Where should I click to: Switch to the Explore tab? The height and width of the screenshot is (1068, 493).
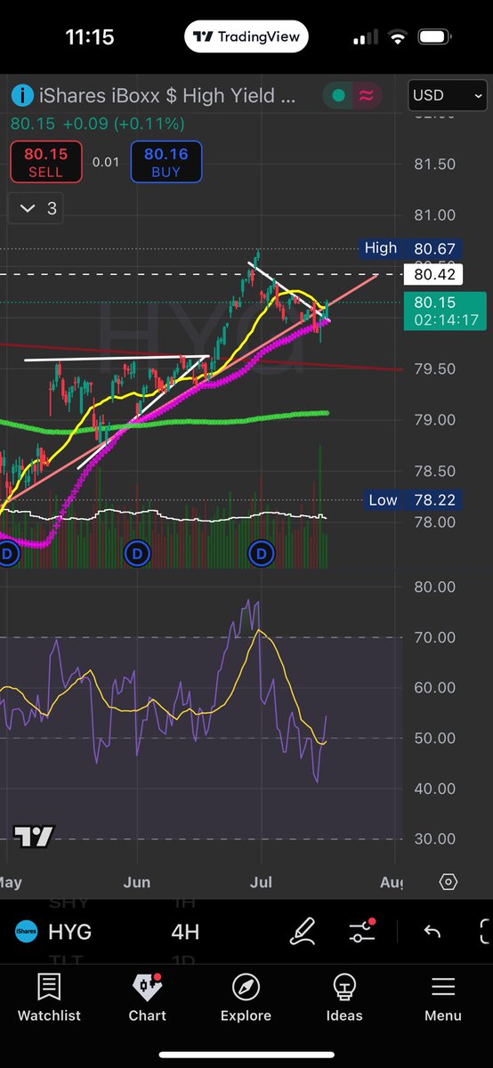coord(246,998)
